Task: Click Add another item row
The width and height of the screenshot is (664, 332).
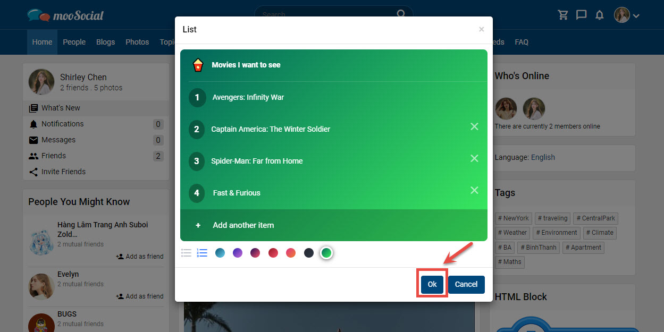Action: (x=334, y=225)
